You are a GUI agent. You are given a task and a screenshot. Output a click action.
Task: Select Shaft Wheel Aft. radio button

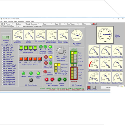(2, 74)
